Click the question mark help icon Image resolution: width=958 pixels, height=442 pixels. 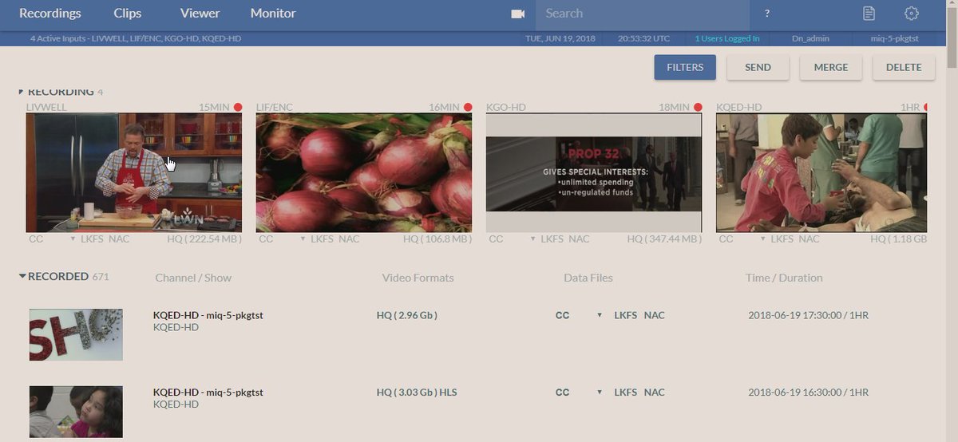[767, 14]
